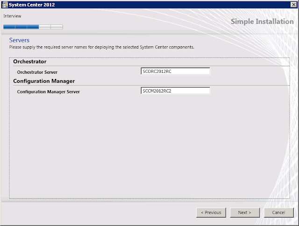The height and width of the screenshot is (226, 299).
Task: Close the System Center 2012 installer window
Action: [x=293, y=5]
